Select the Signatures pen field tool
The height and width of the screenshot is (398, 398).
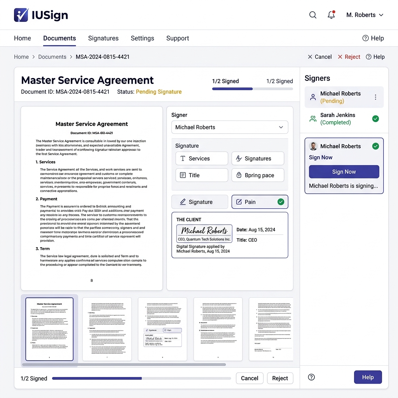(258, 159)
